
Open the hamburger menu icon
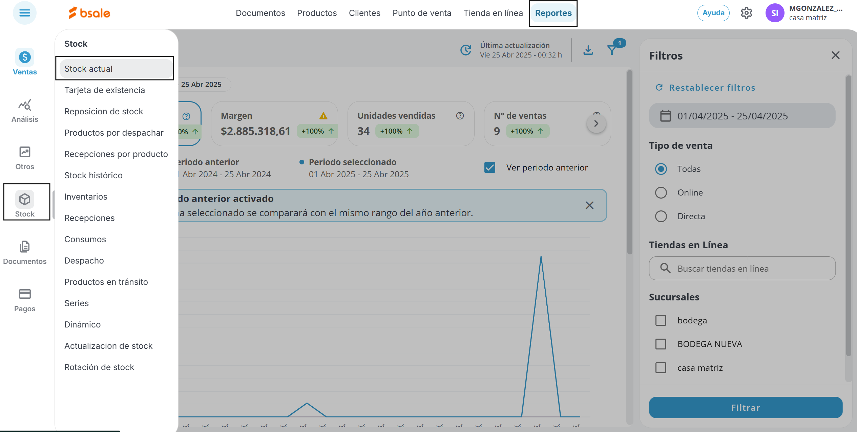tap(24, 13)
